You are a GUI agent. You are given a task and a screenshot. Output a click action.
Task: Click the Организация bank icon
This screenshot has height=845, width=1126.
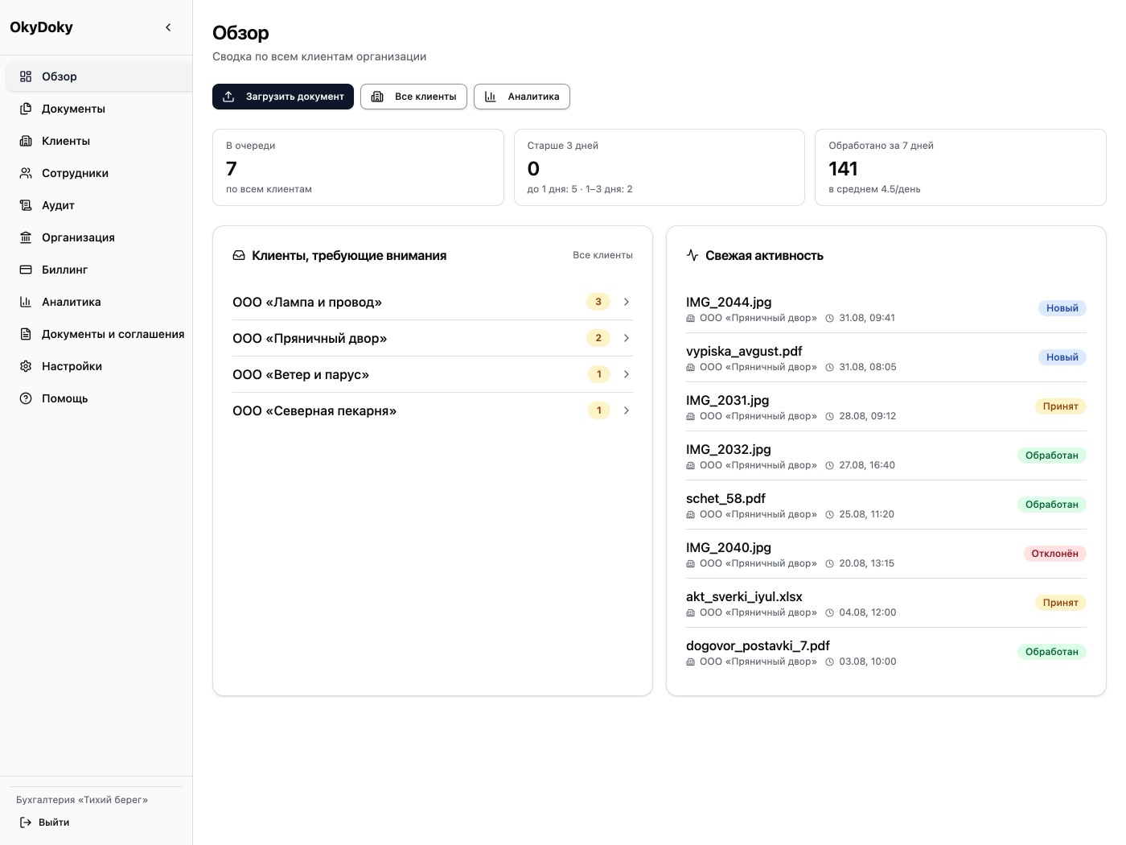coord(26,237)
